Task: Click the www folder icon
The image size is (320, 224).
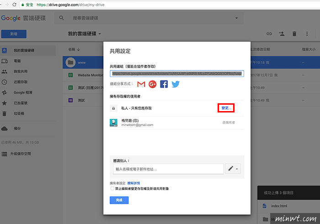Action: pos(70,63)
